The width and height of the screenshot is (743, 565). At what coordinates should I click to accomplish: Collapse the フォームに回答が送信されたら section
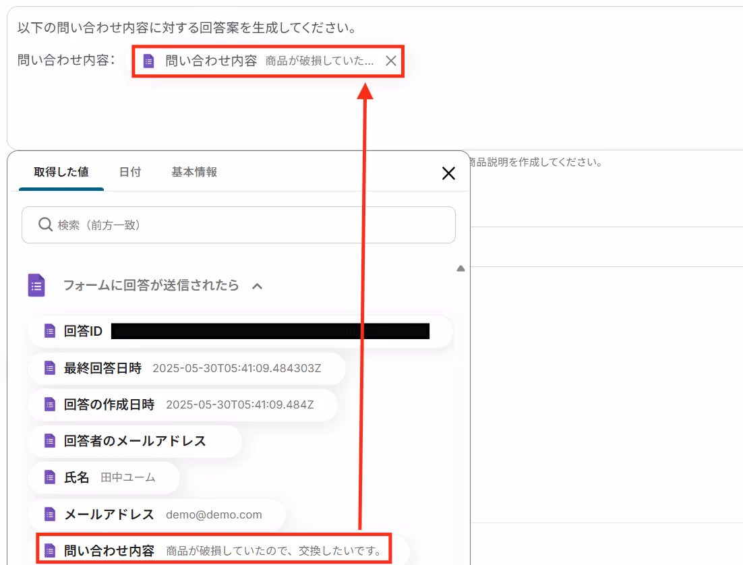click(x=258, y=286)
